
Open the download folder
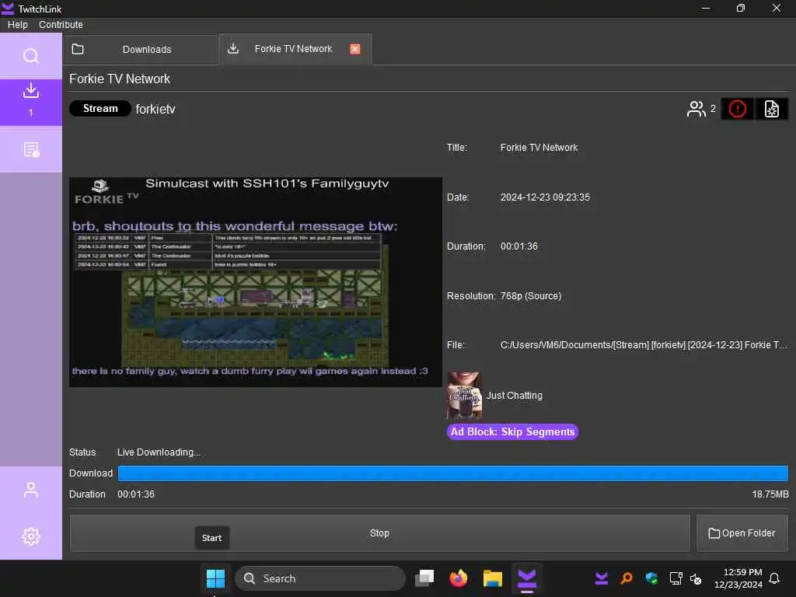tap(742, 533)
